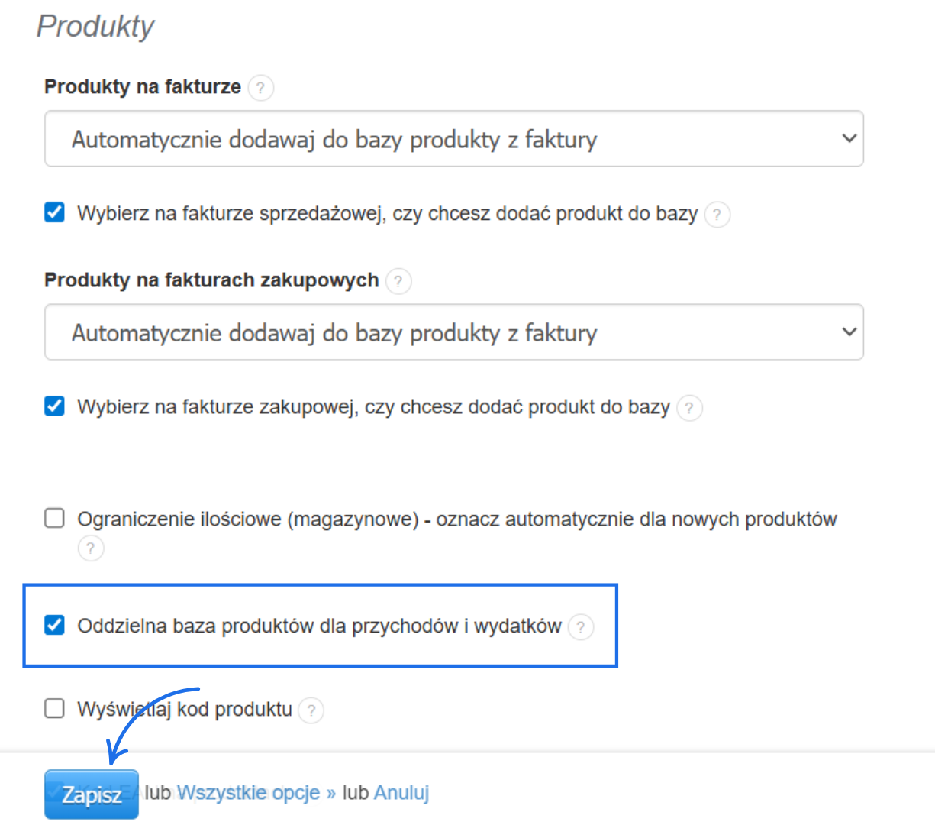Uncheck Wybierz na fakturze sprzedażowej option

pos(54,213)
